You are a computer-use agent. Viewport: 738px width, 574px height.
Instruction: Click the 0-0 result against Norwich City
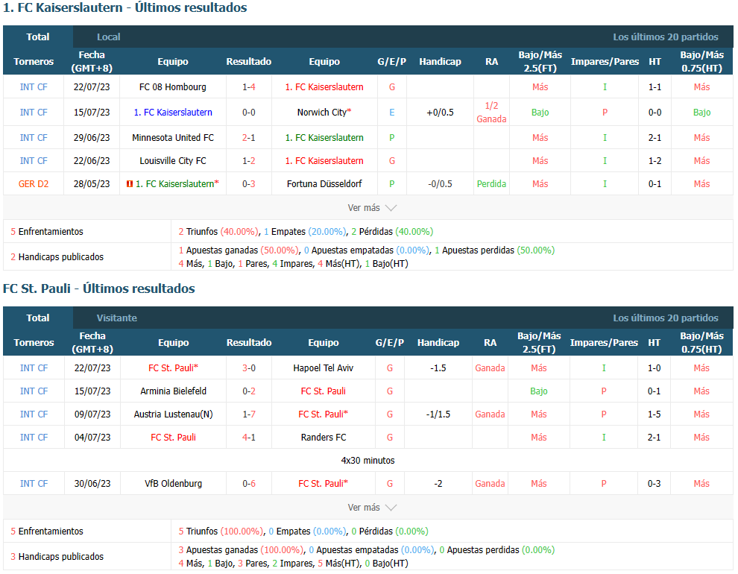click(249, 113)
